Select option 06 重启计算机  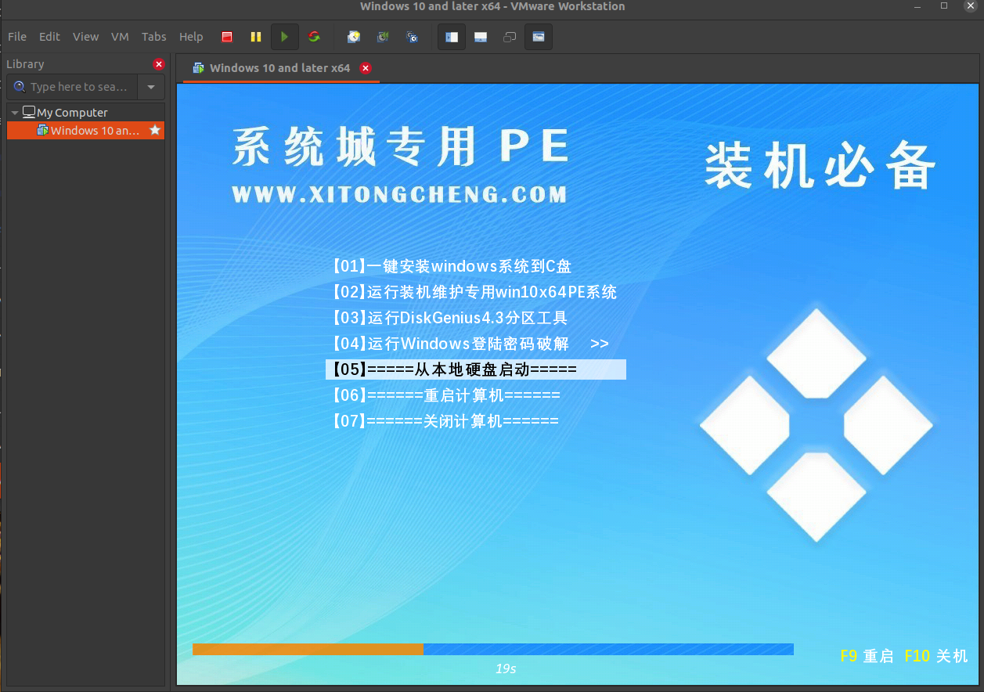coord(445,395)
